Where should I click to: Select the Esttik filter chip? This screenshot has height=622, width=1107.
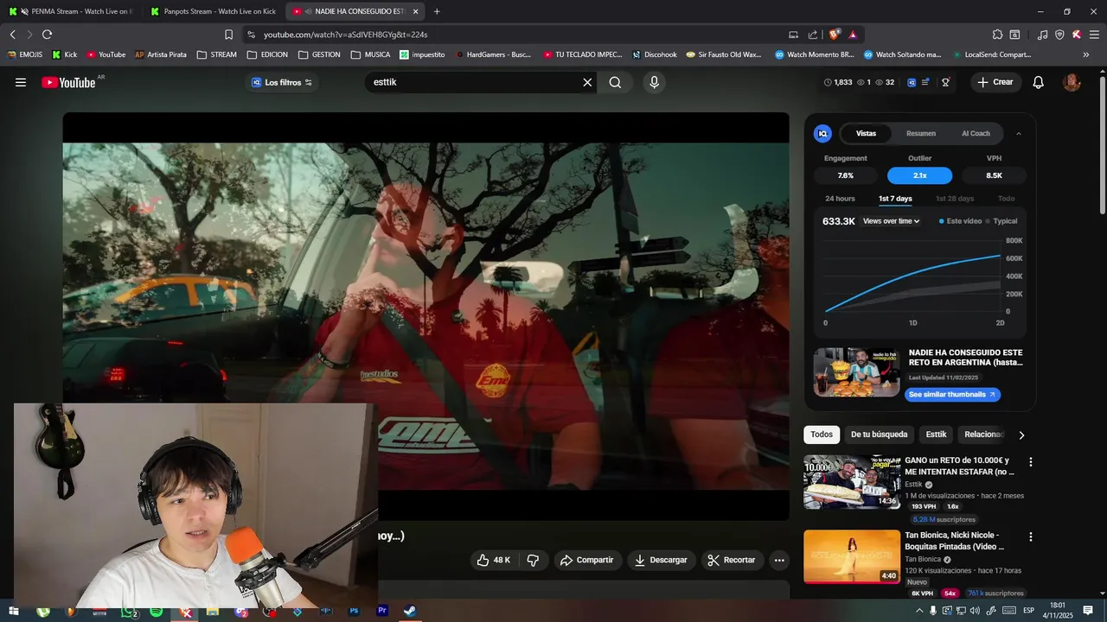936,435
